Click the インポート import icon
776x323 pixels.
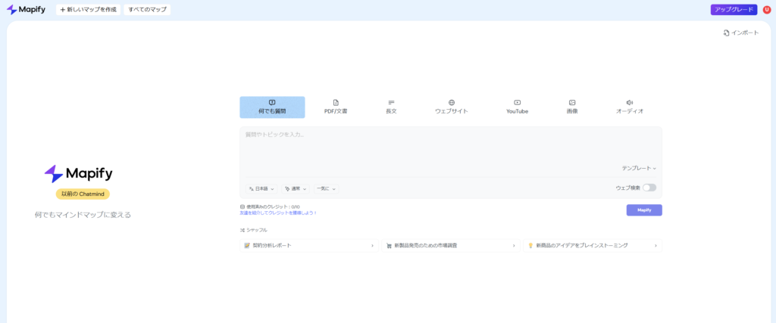pyautogui.click(x=726, y=33)
